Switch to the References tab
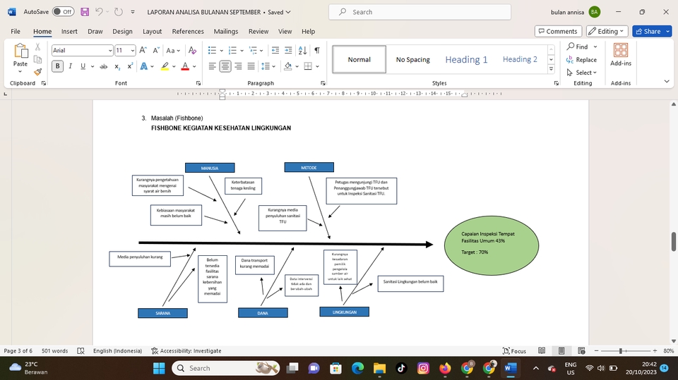The width and height of the screenshot is (678, 380). point(188,31)
